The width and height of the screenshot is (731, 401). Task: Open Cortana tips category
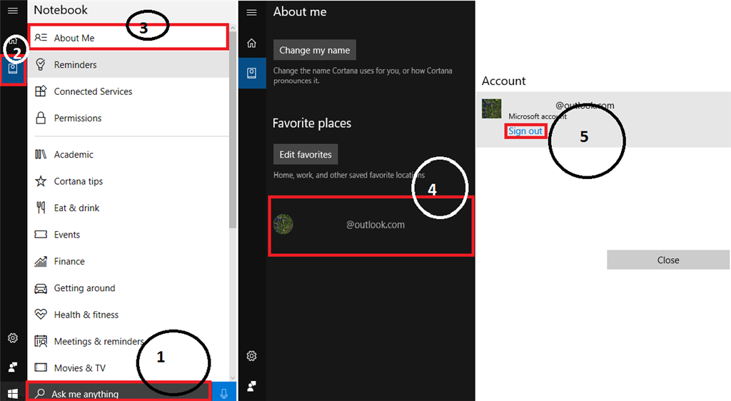[x=128, y=181]
